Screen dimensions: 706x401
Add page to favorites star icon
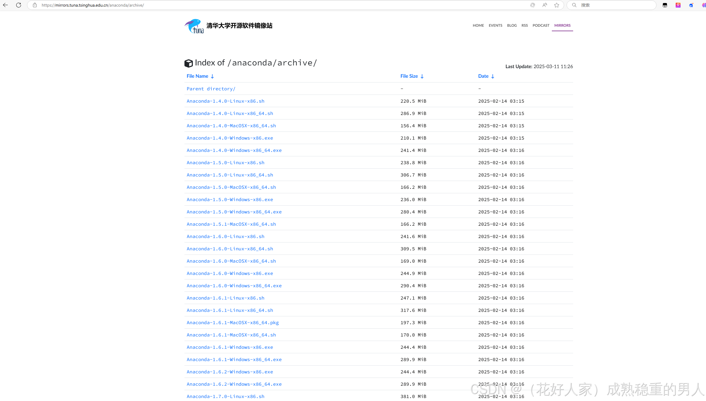557,5
